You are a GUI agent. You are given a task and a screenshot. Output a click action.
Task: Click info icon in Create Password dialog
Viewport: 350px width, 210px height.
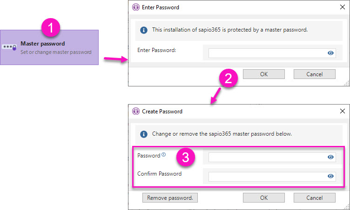[144, 134]
